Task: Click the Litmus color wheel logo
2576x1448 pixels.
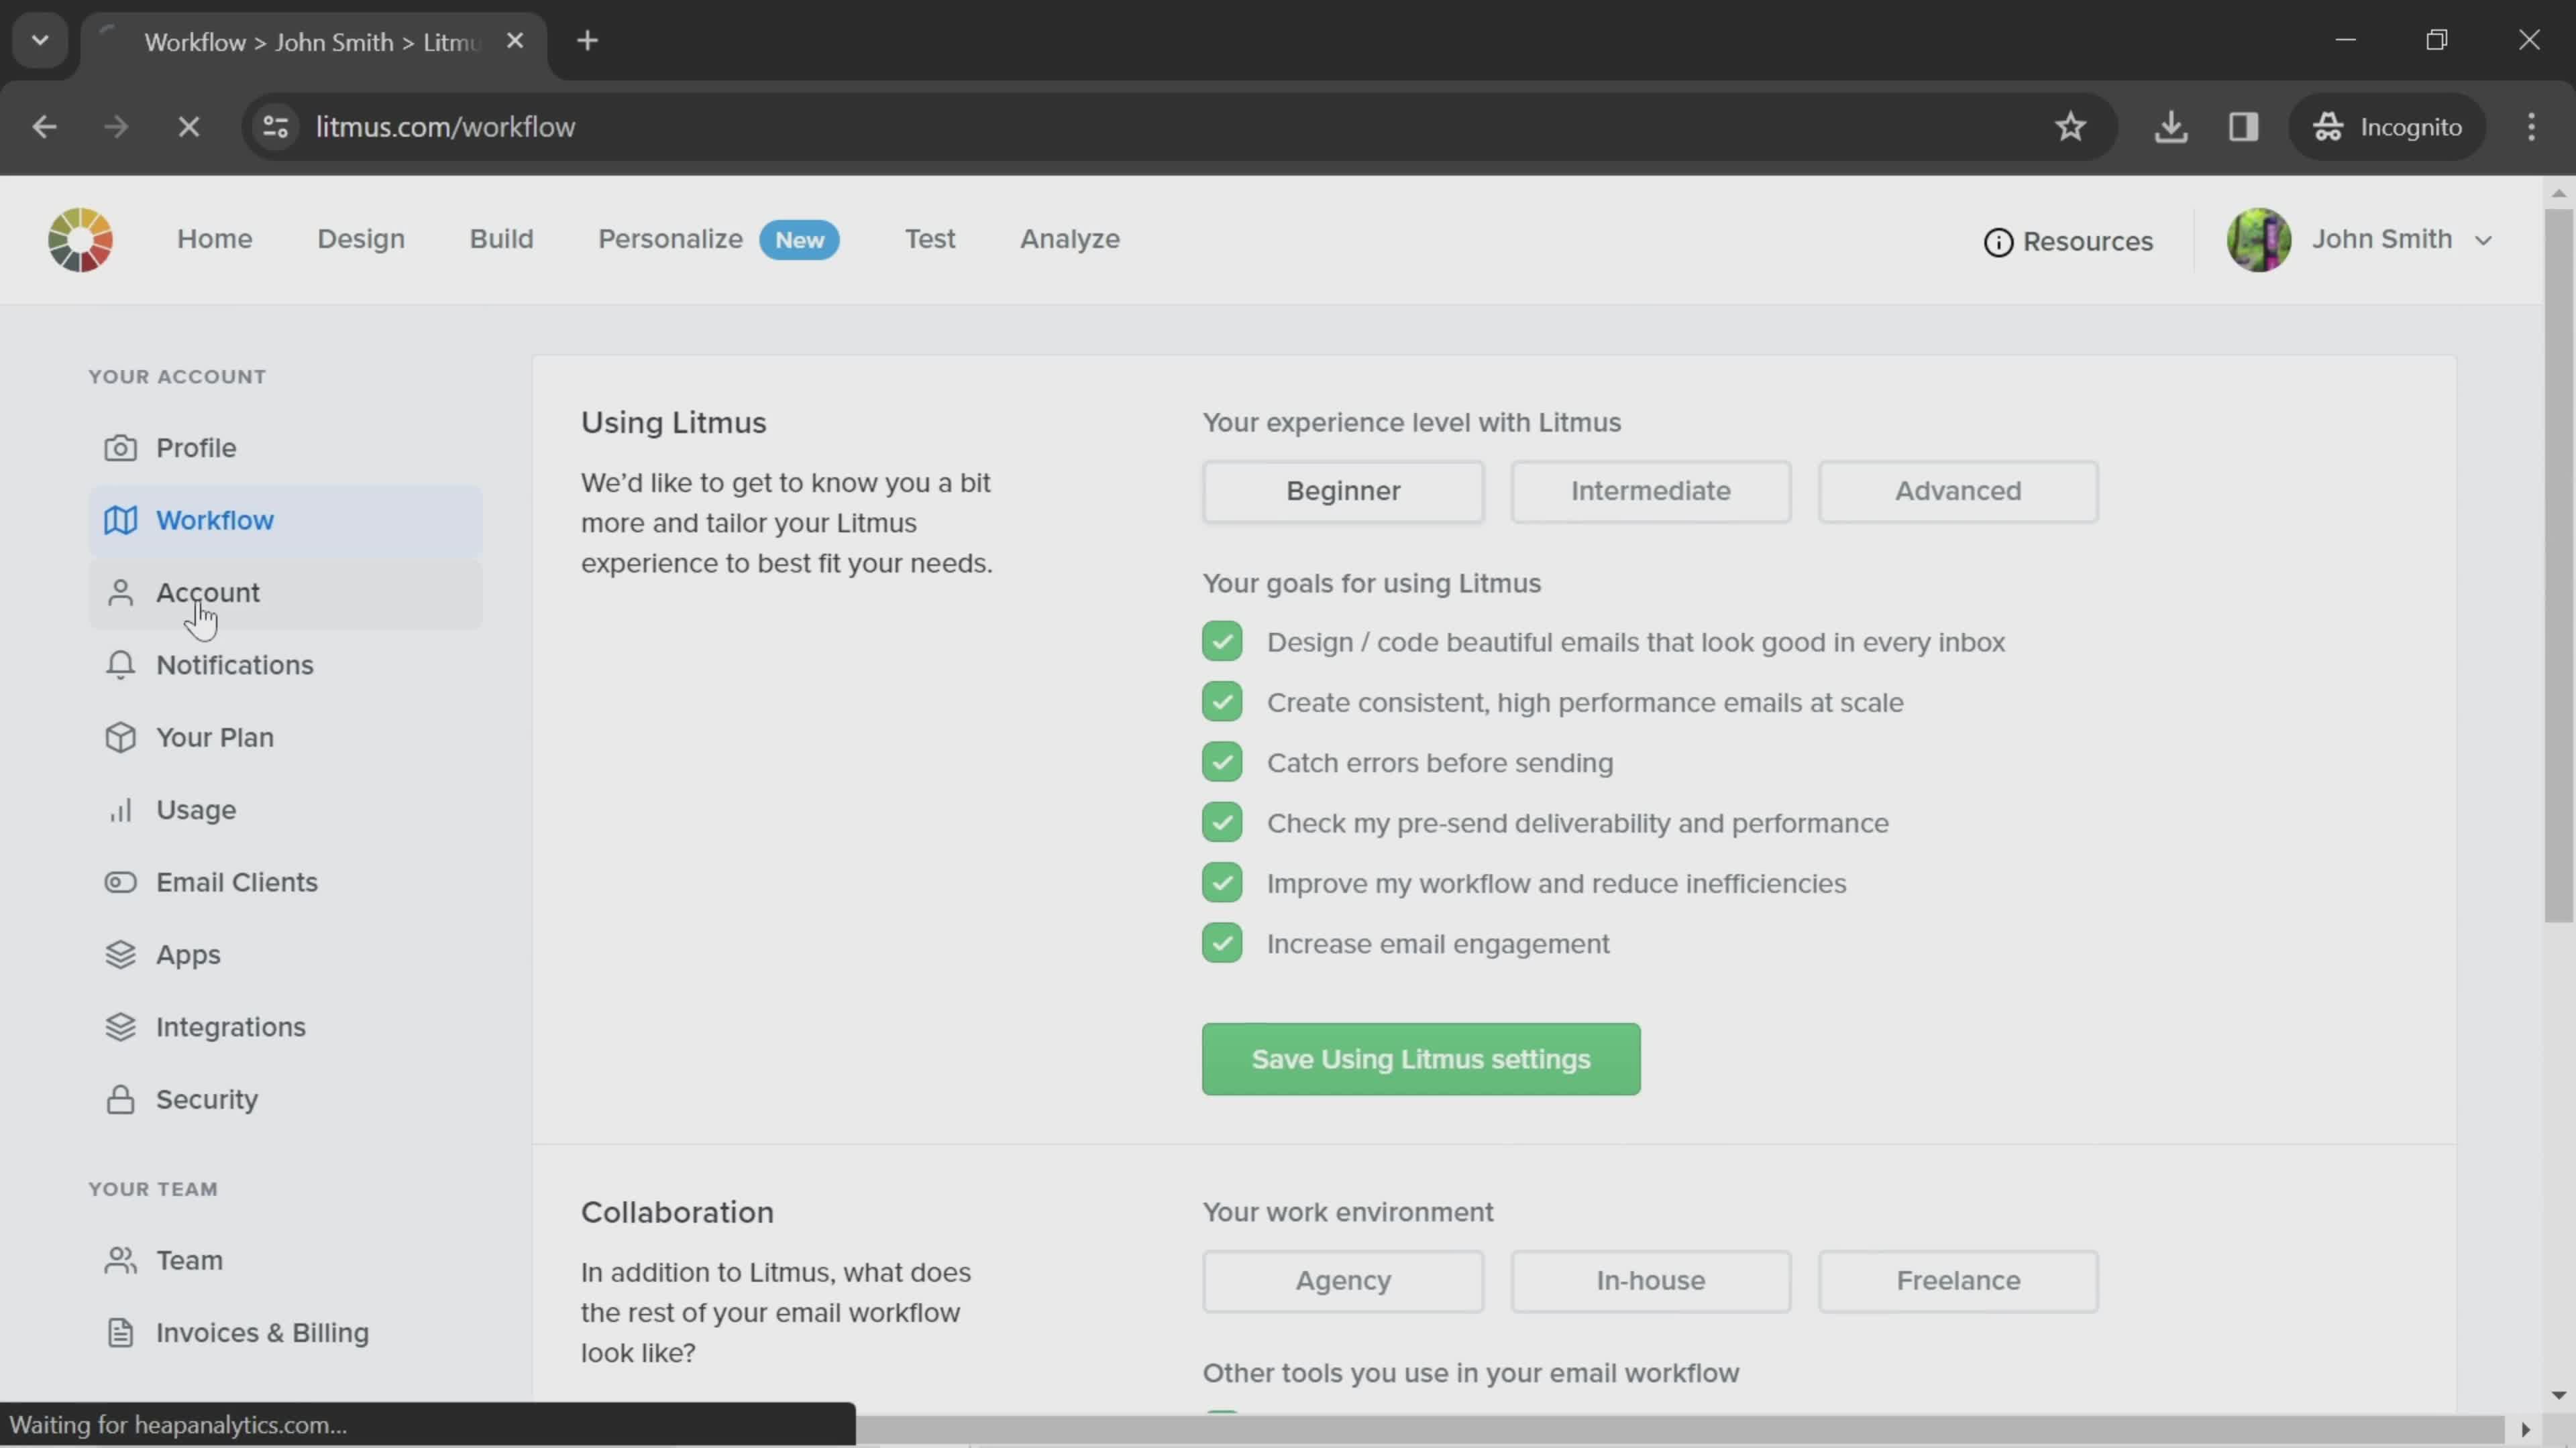Action: coord(80,240)
